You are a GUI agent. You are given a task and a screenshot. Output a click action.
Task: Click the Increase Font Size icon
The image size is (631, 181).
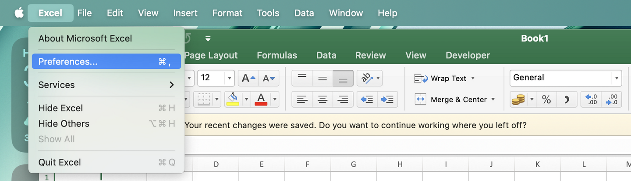[248, 79]
